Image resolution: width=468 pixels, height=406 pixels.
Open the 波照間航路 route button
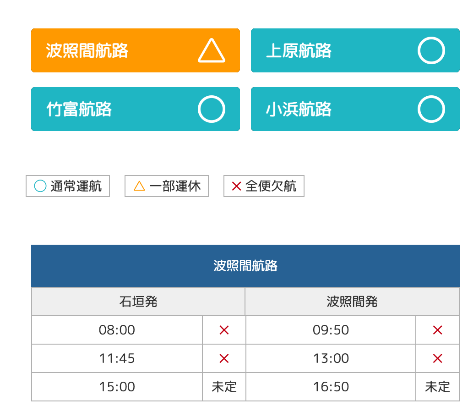click(135, 50)
